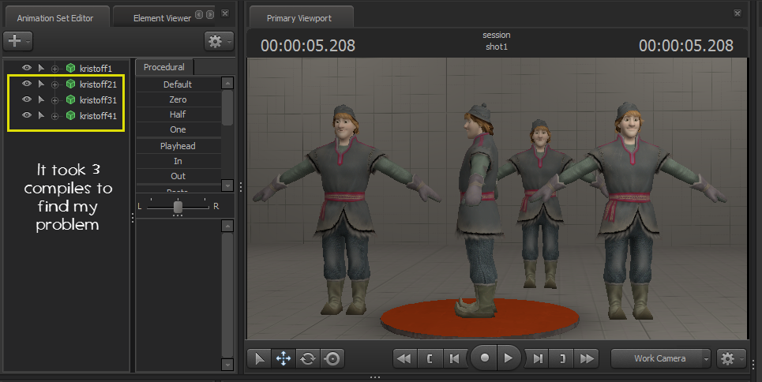Open the plus add-animation-set dropdown
This screenshot has width=762, height=382.
[x=17, y=40]
